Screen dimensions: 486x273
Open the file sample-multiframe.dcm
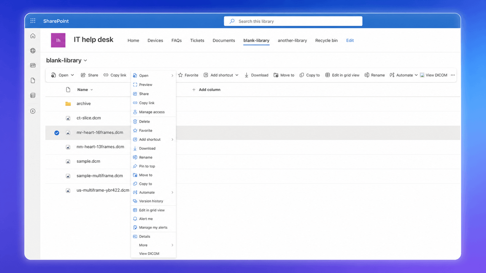pos(100,176)
